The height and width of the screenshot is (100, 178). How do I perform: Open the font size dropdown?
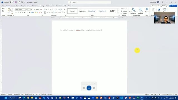pos(30,9)
